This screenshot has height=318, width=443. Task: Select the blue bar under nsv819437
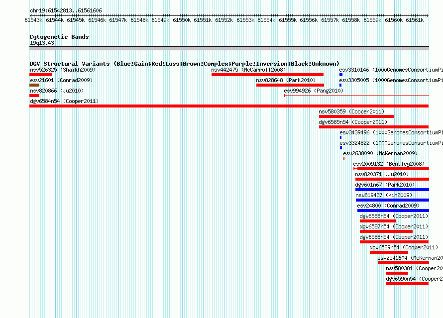pos(392,200)
